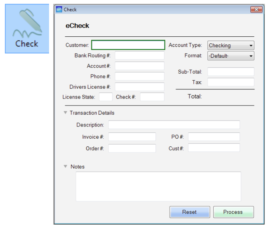Open the Format dropdown

[230, 56]
